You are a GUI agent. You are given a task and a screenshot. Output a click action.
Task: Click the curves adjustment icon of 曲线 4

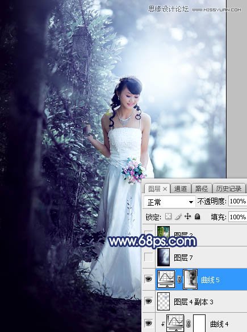click(x=175, y=323)
